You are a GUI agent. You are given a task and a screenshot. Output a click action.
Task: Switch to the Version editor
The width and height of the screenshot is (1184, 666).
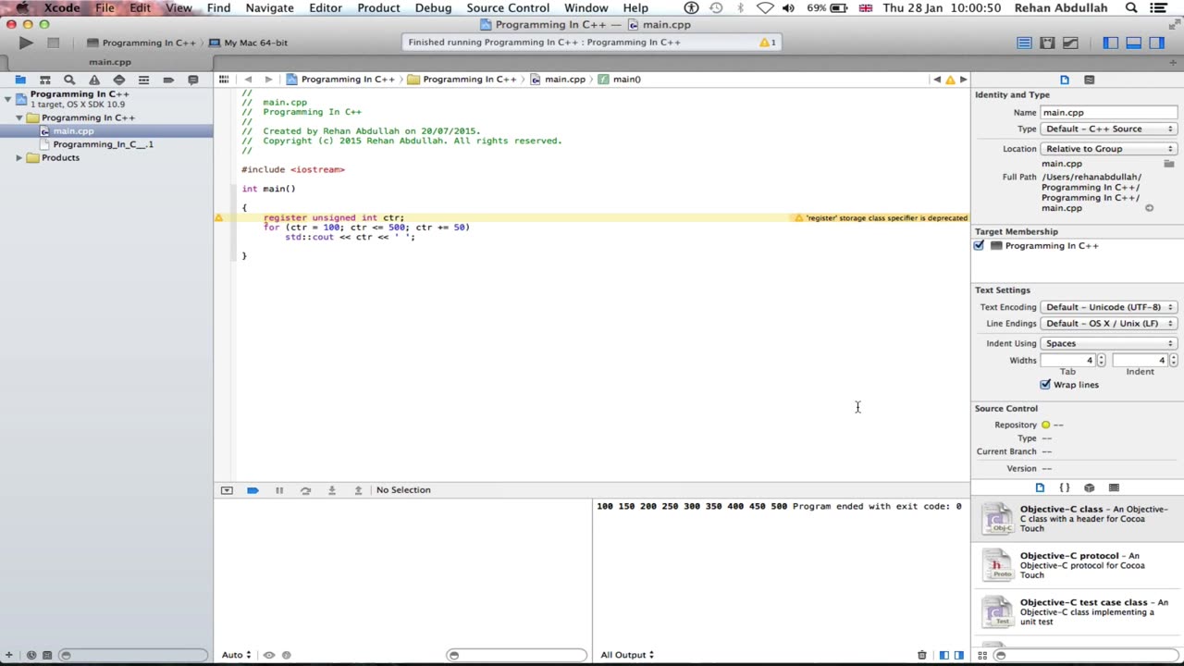1070,43
